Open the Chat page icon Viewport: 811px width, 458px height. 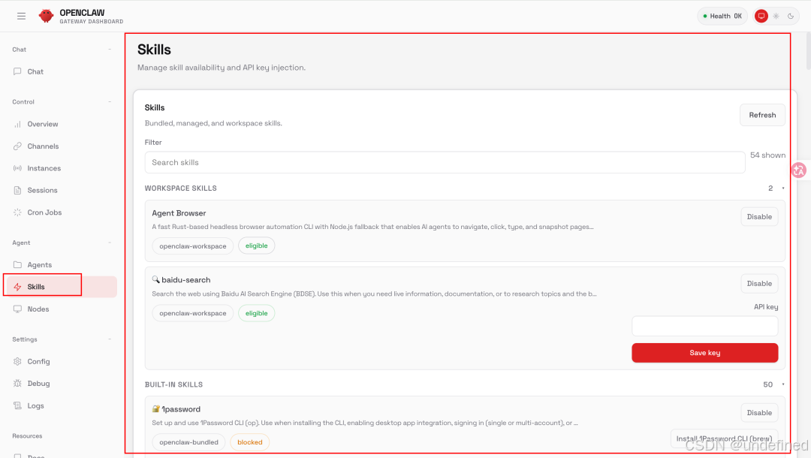point(18,72)
